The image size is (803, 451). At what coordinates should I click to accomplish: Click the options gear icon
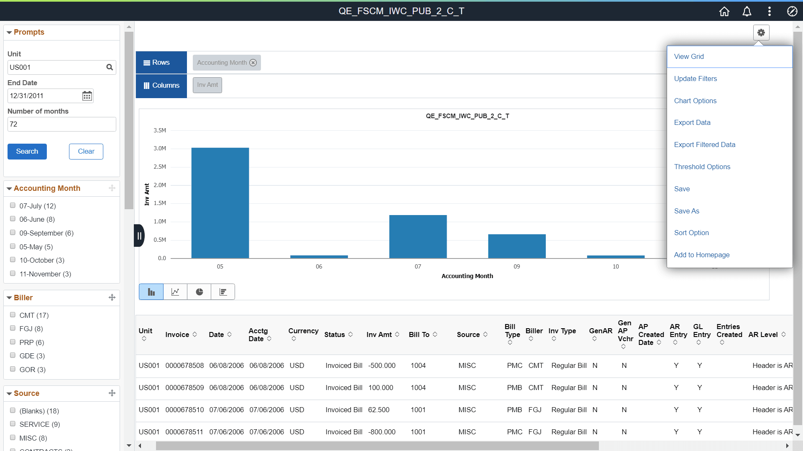761,33
